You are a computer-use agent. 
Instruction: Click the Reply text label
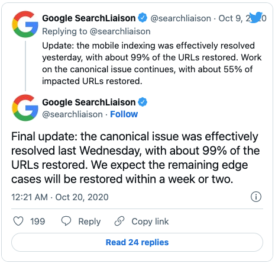point(89,222)
